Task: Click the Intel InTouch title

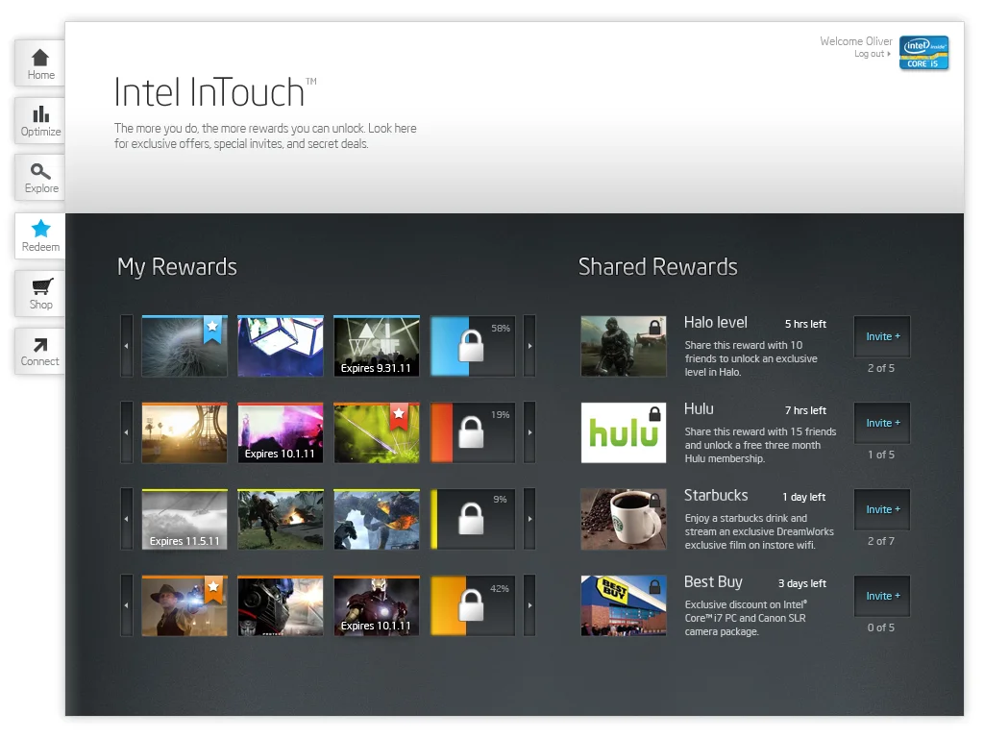Action: 214,92
